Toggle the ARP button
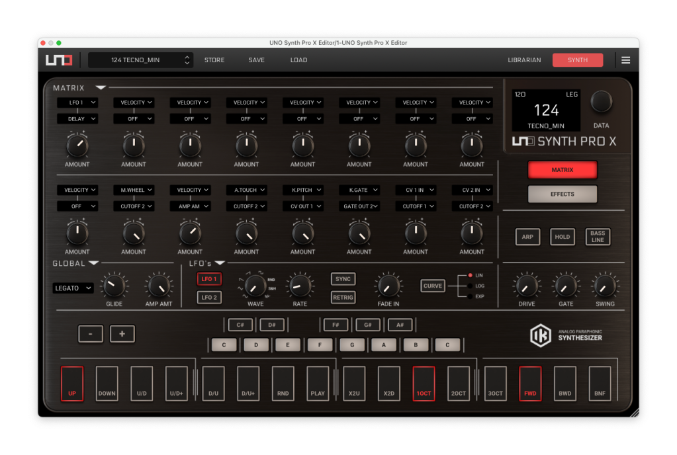The height and width of the screenshot is (455, 677). click(527, 237)
